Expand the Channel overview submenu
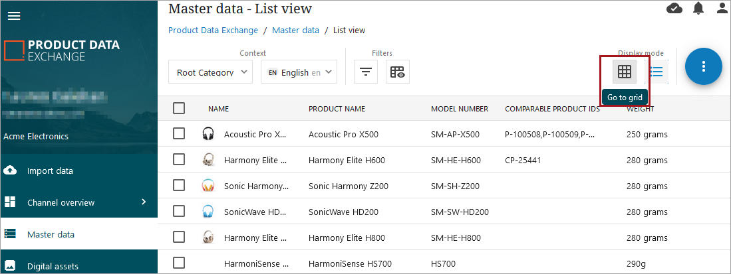The height and width of the screenshot is (274, 731). (x=144, y=202)
